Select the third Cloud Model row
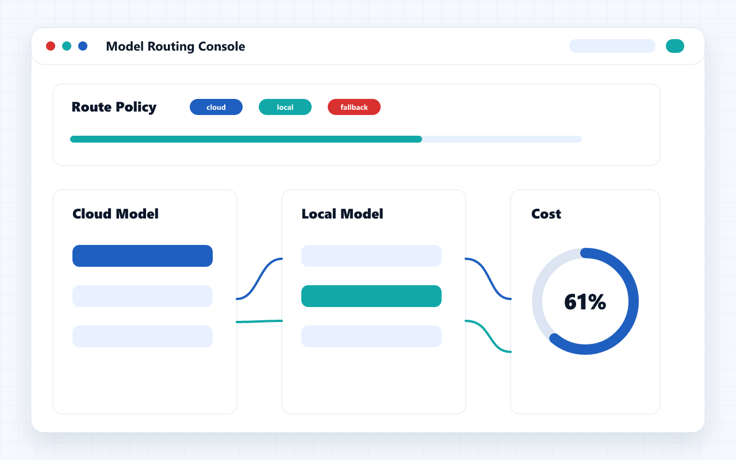Viewport: 736px width, 460px height. coord(143,336)
